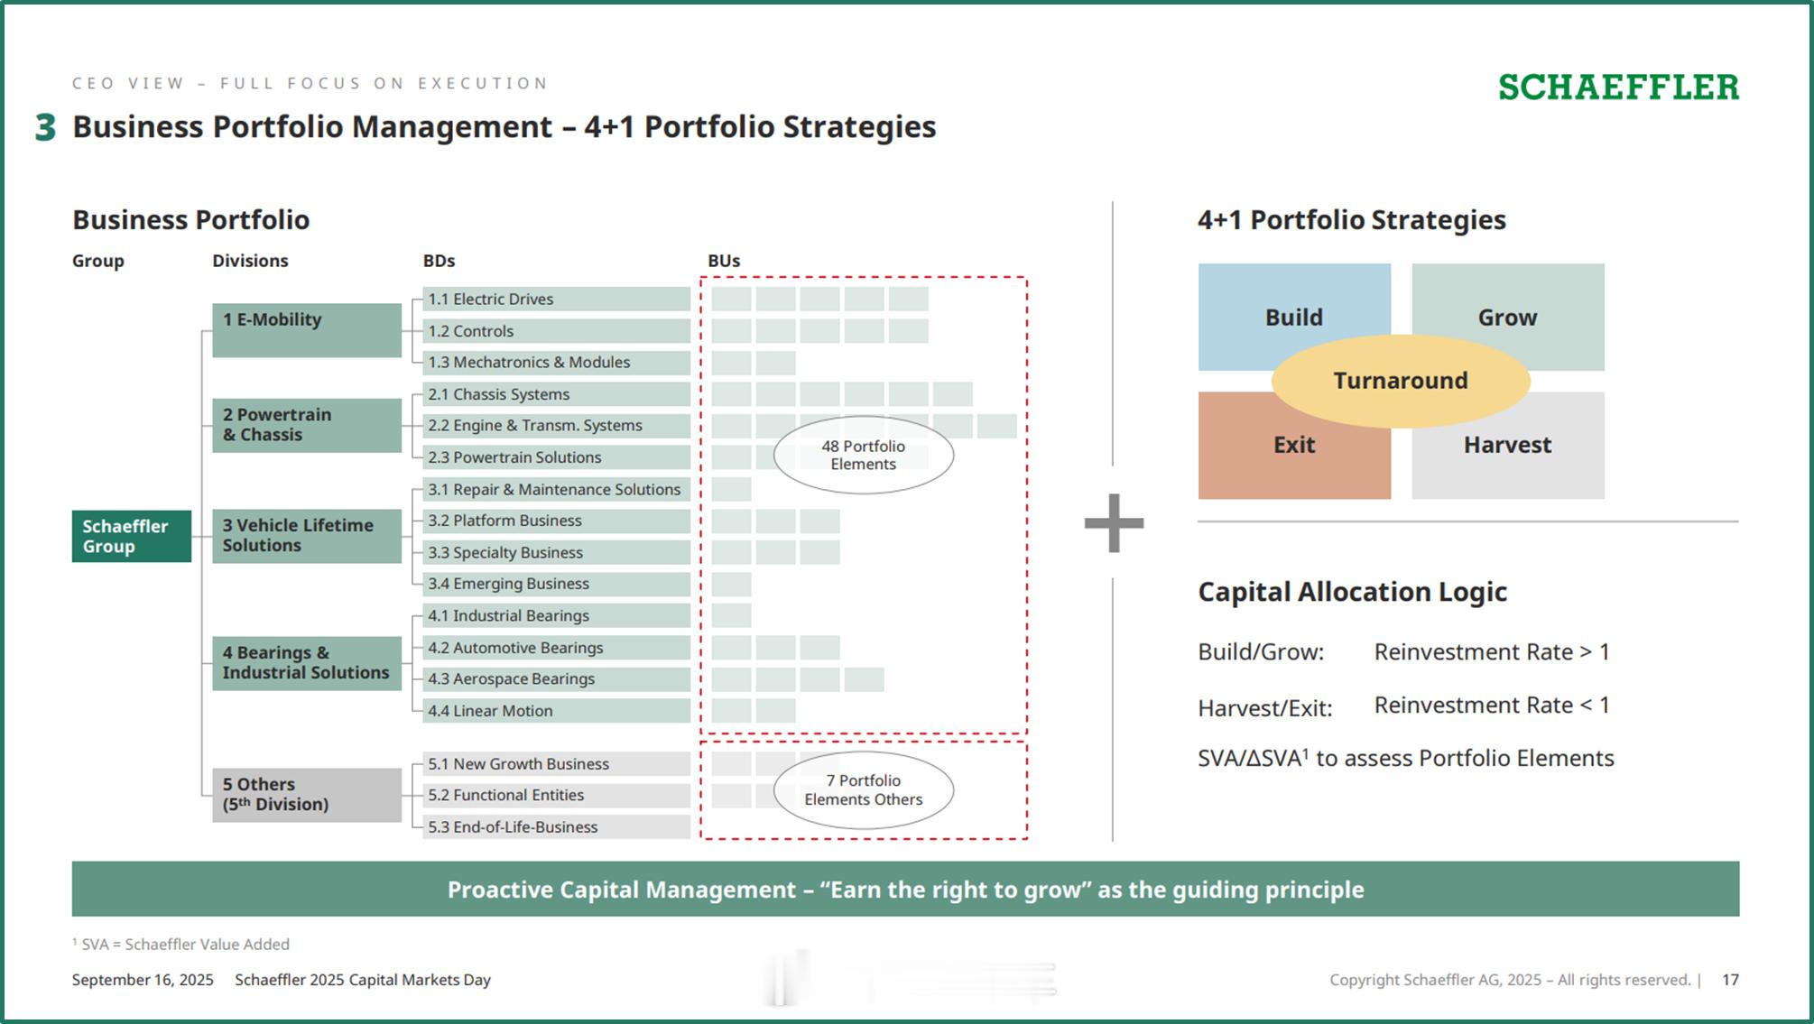
Task: Click Reinvestment Rate > 1 text
Action: click(1492, 652)
